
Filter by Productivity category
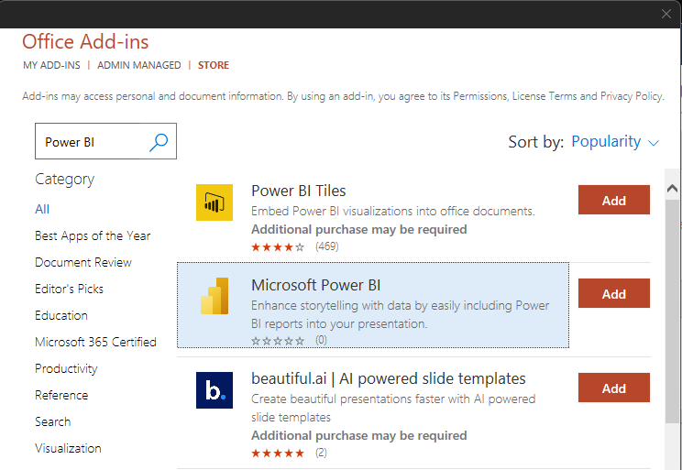coord(66,368)
